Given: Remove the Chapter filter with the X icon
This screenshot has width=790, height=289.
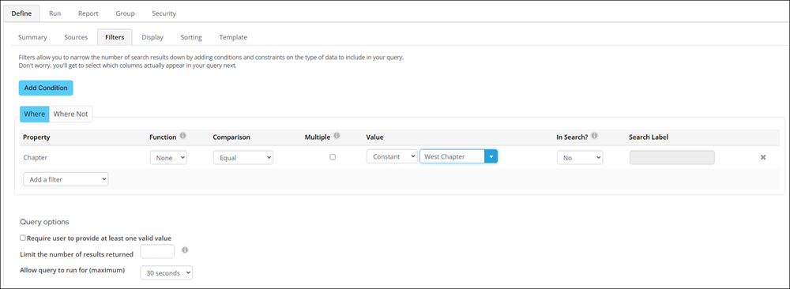Looking at the screenshot, I should pos(763,158).
